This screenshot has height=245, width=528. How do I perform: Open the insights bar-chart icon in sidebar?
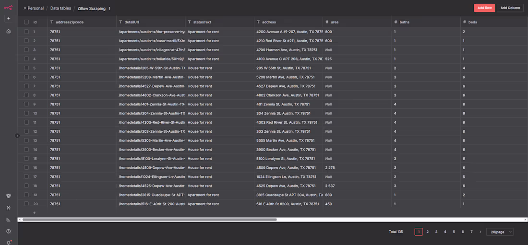(9, 220)
